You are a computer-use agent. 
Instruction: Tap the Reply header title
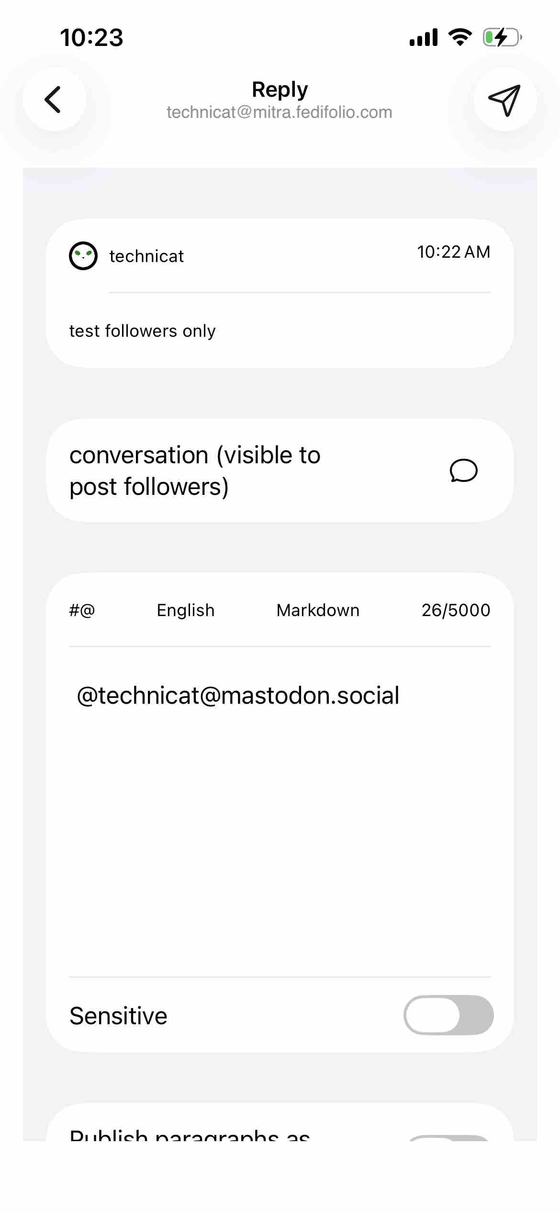coord(280,90)
